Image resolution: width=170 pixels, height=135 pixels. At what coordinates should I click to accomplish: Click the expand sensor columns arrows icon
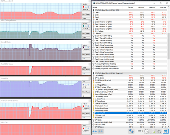coord(95,131)
